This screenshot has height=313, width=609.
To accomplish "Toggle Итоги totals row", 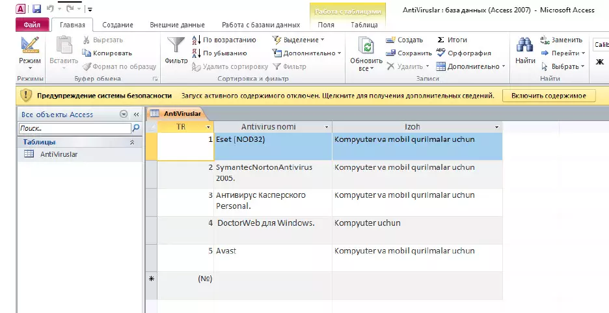I will click(x=452, y=40).
